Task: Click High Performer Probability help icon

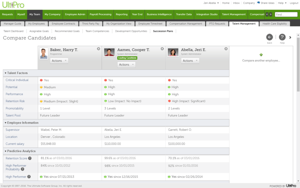Action: [23, 169]
